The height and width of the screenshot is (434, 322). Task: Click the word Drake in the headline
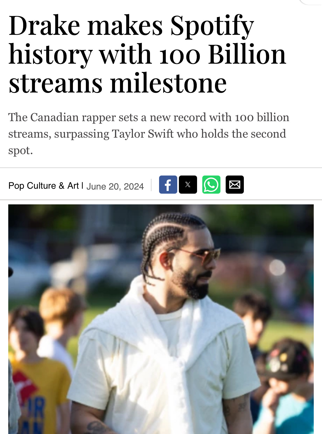(44, 26)
